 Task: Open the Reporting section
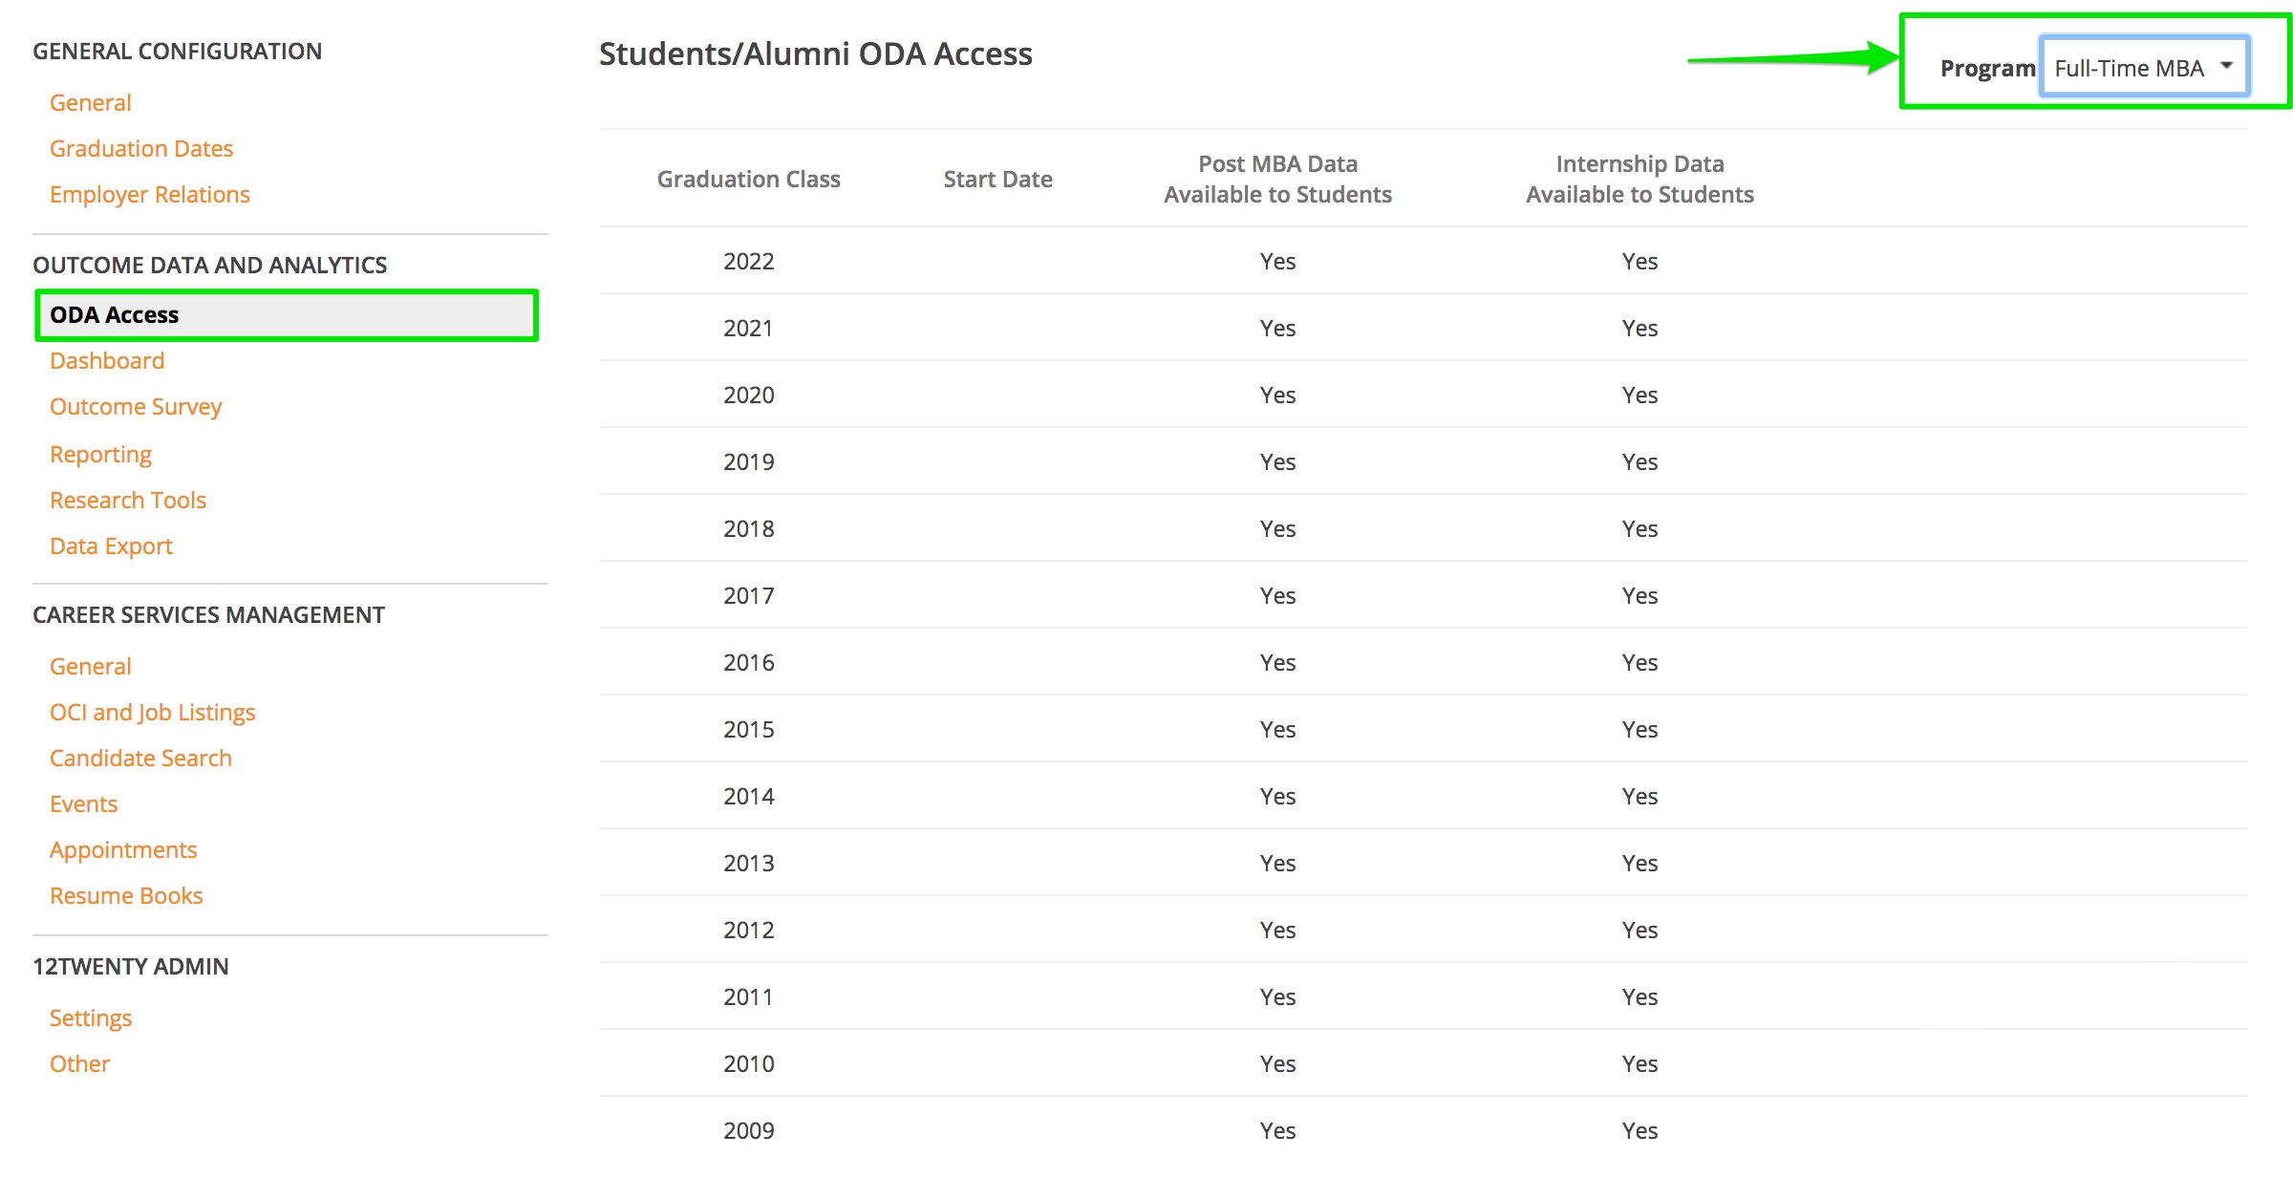click(100, 455)
